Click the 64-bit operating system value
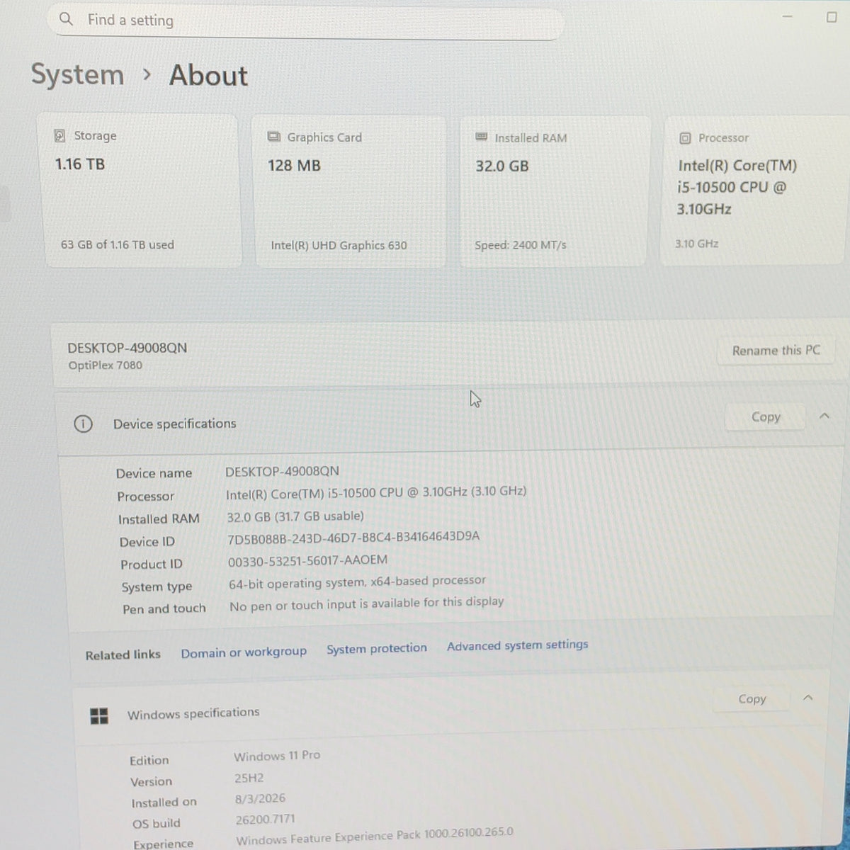The height and width of the screenshot is (850, 850). pos(357,582)
